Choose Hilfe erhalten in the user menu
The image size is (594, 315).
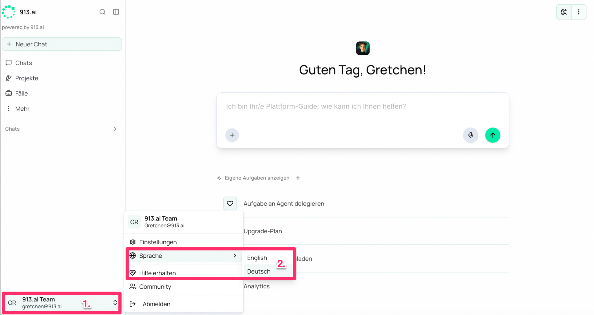click(184, 273)
